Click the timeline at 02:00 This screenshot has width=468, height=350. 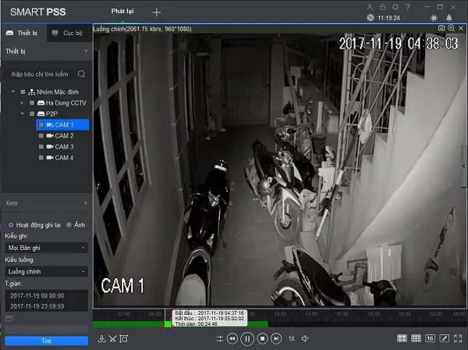point(124,314)
